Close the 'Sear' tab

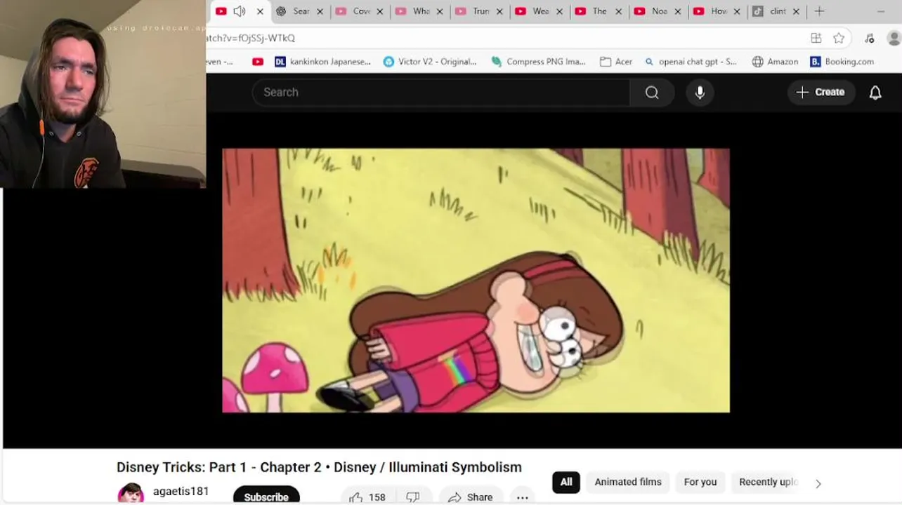(x=320, y=11)
